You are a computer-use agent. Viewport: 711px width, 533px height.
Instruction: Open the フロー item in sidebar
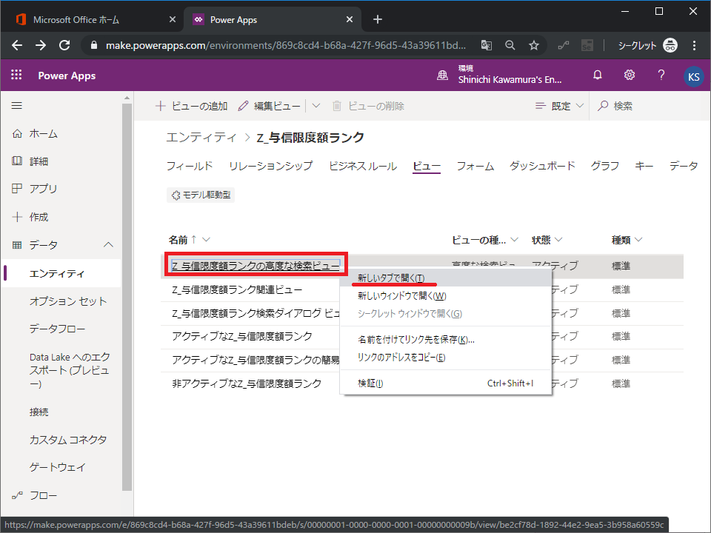tap(43, 495)
